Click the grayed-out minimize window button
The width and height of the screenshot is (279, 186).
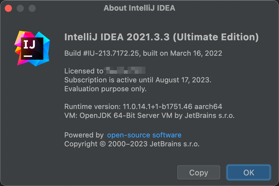(21, 8)
